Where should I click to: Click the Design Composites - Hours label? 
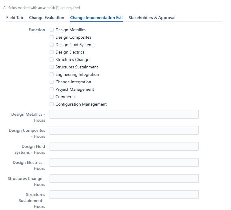[x=27, y=133]
